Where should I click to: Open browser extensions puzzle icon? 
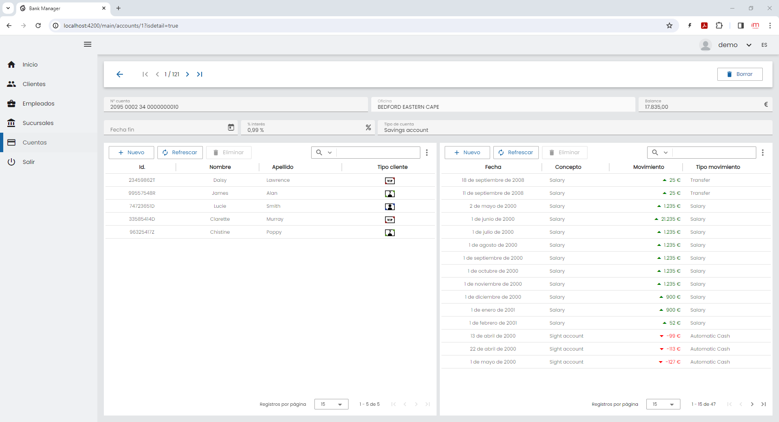719,26
